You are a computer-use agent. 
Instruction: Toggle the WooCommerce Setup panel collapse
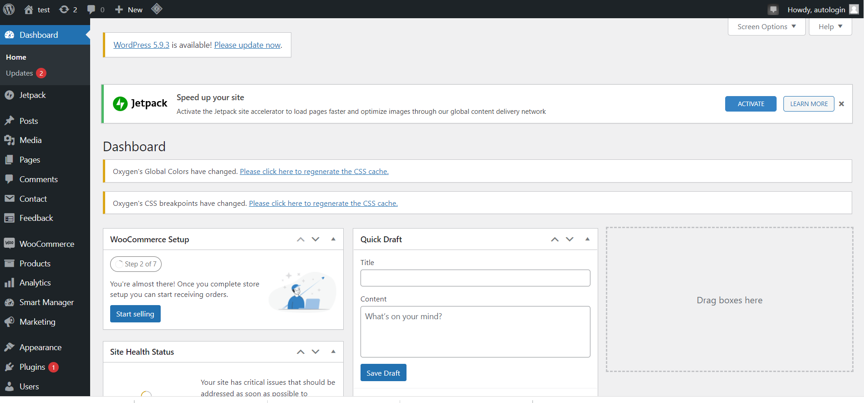click(x=333, y=239)
